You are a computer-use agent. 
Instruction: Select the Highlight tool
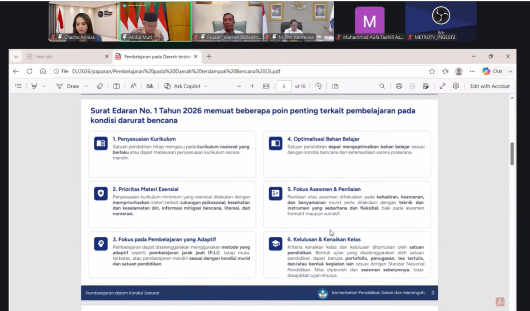coord(34,86)
